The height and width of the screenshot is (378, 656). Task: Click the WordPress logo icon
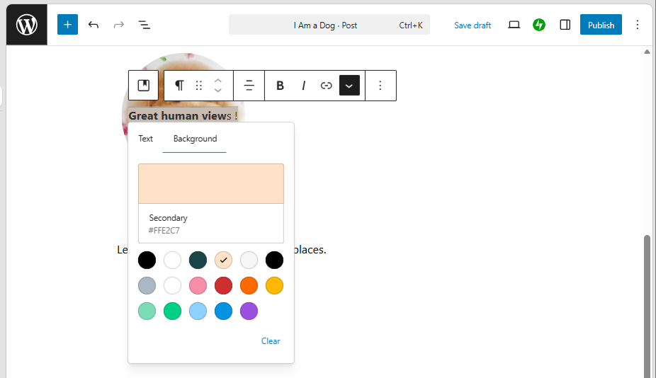27,25
